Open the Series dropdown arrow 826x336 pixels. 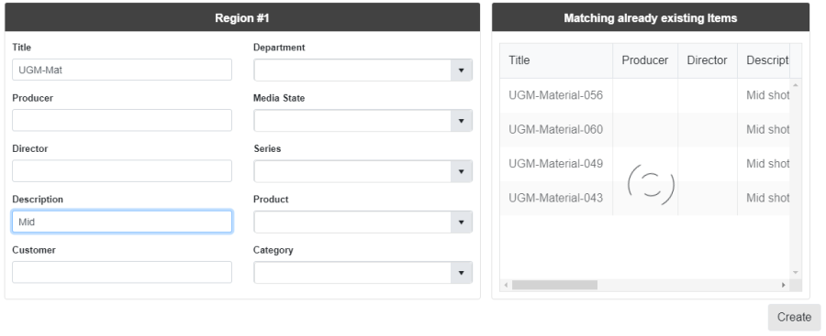461,171
